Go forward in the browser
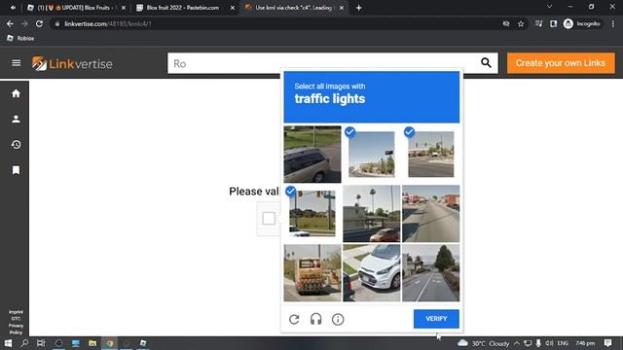Viewport: 623px width, 350px height. (x=24, y=23)
